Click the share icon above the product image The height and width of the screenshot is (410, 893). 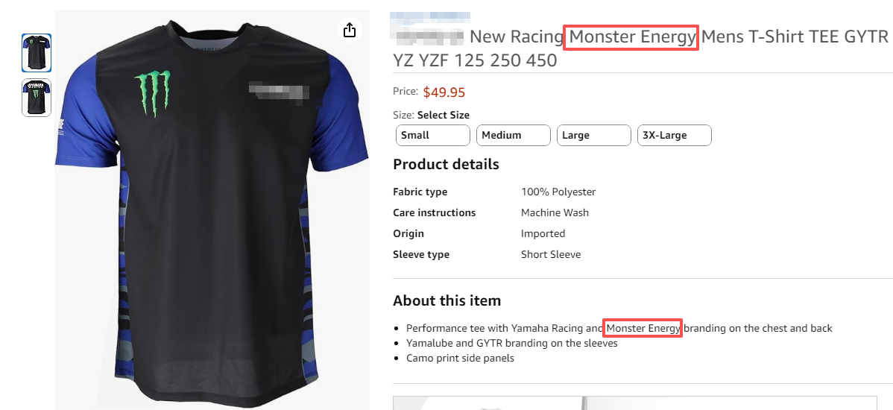tap(350, 30)
